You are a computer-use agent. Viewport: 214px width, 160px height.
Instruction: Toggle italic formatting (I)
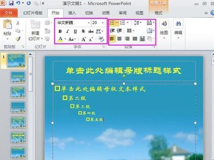point(68,31)
